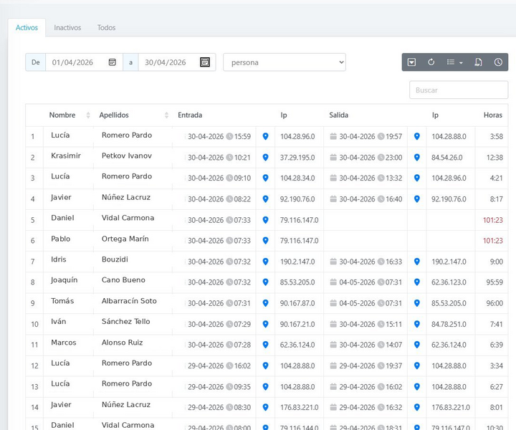The width and height of the screenshot is (516, 430).
Task: Sort by the Nombre column
Action: pos(70,115)
